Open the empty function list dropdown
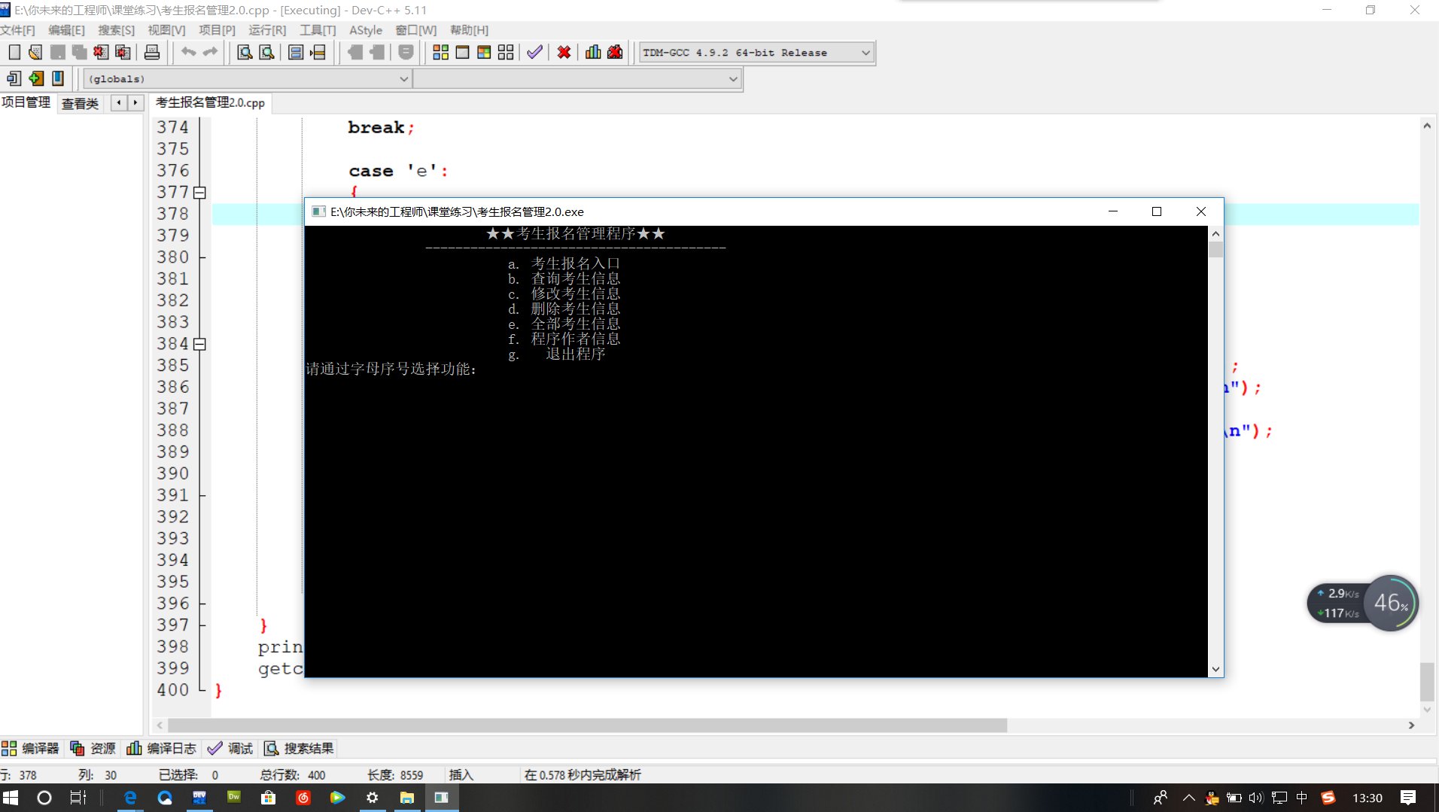The height and width of the screenshot is (812, 1439). tap(732, 79)
